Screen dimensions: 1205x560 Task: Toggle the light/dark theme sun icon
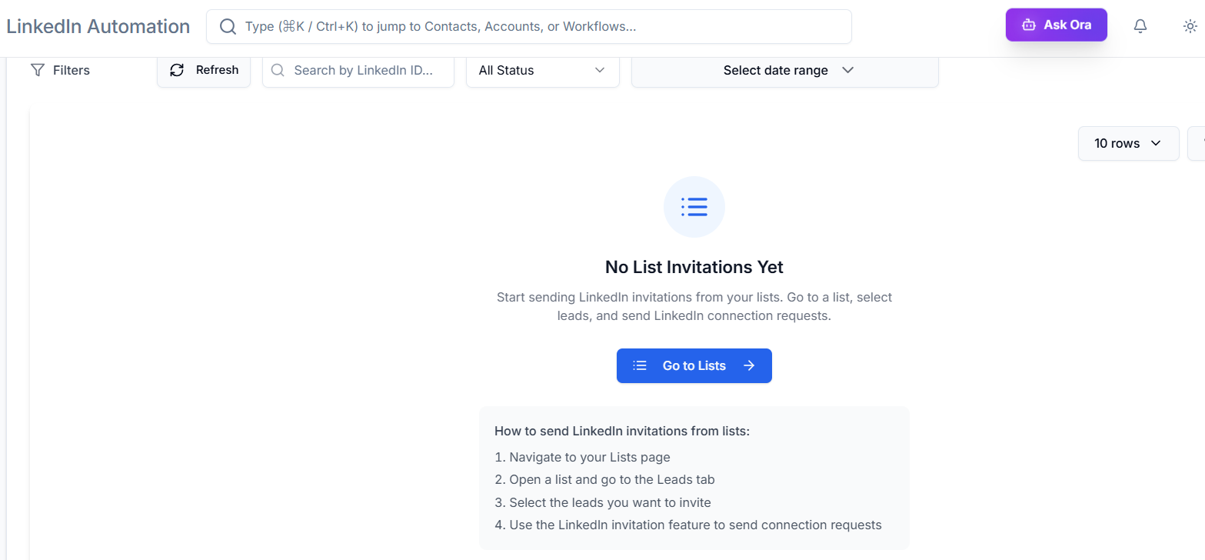pos(1190,26)
